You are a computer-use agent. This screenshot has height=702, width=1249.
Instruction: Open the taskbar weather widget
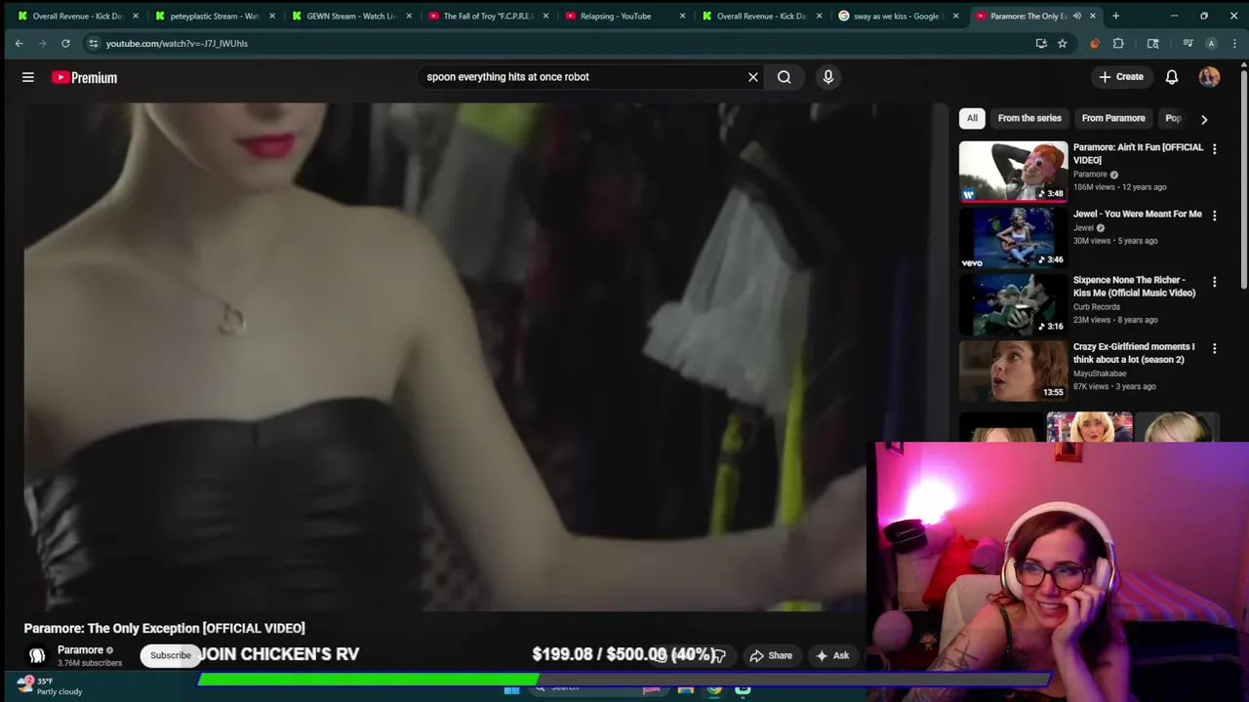[50, 686]
